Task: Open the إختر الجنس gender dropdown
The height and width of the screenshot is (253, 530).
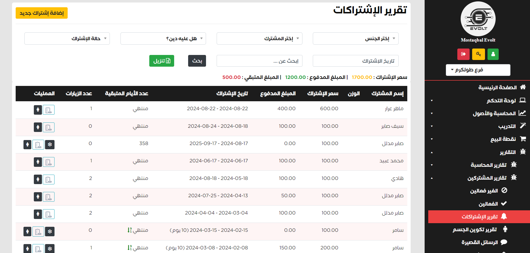Action: (x=355, y=38)
